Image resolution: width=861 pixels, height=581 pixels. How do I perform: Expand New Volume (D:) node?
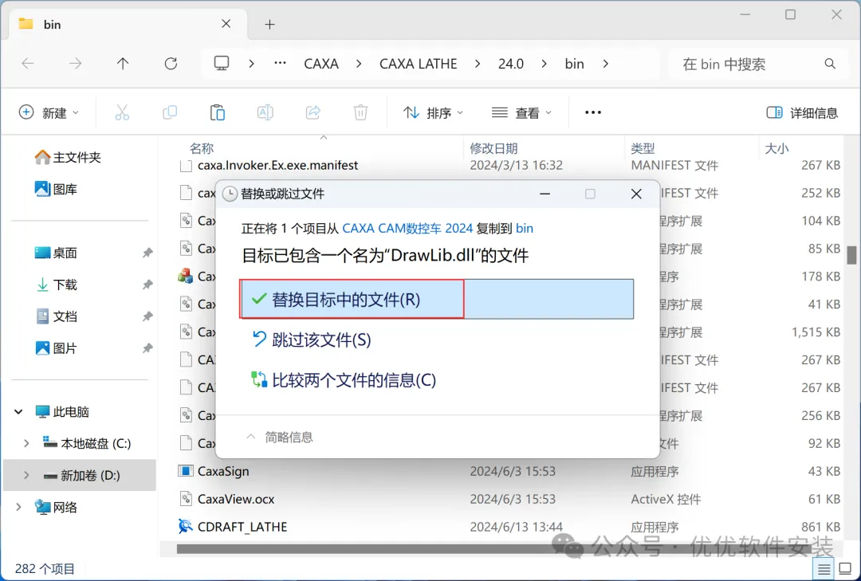[x=26, y=476]
